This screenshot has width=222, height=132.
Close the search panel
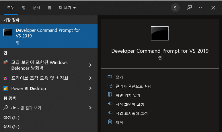point(213,8)
